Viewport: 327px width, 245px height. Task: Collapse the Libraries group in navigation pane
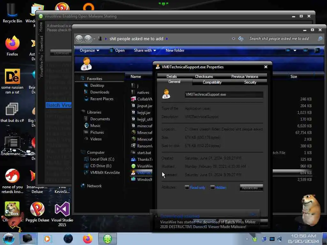click(x=94, y=112)
